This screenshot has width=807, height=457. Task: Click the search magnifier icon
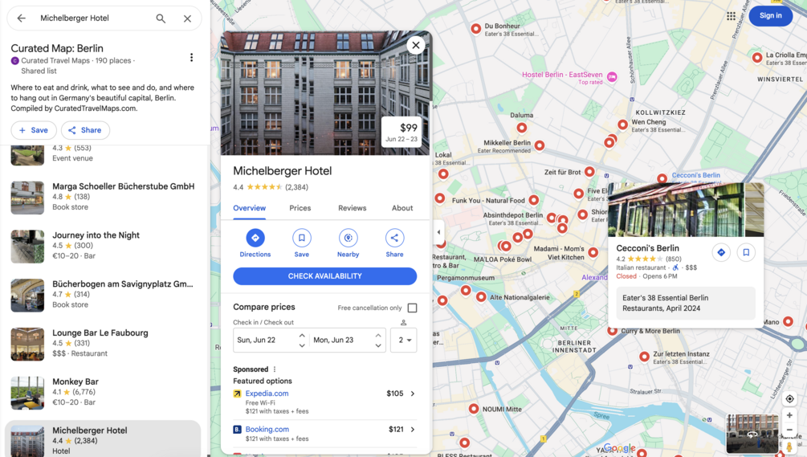[161, 18]
